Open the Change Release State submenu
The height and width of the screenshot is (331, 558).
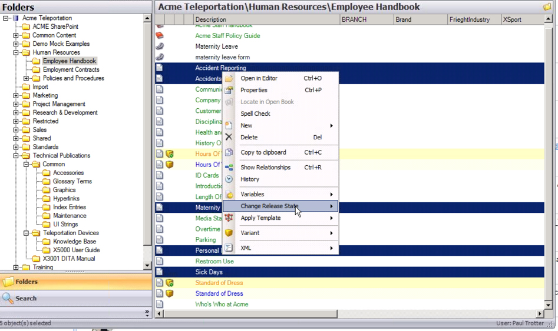coord(280,206)
